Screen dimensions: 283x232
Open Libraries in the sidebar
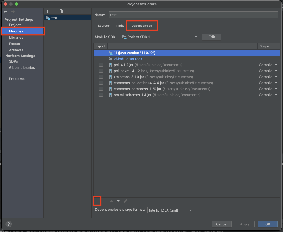[x=16, y=37]
